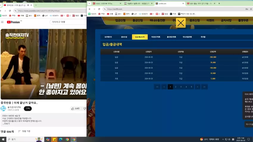Image resolution: width=253 pixels, height=142 pixels.
Task: Open the BOBATH bookmark in the YouTube window
Action: (54, 16)
